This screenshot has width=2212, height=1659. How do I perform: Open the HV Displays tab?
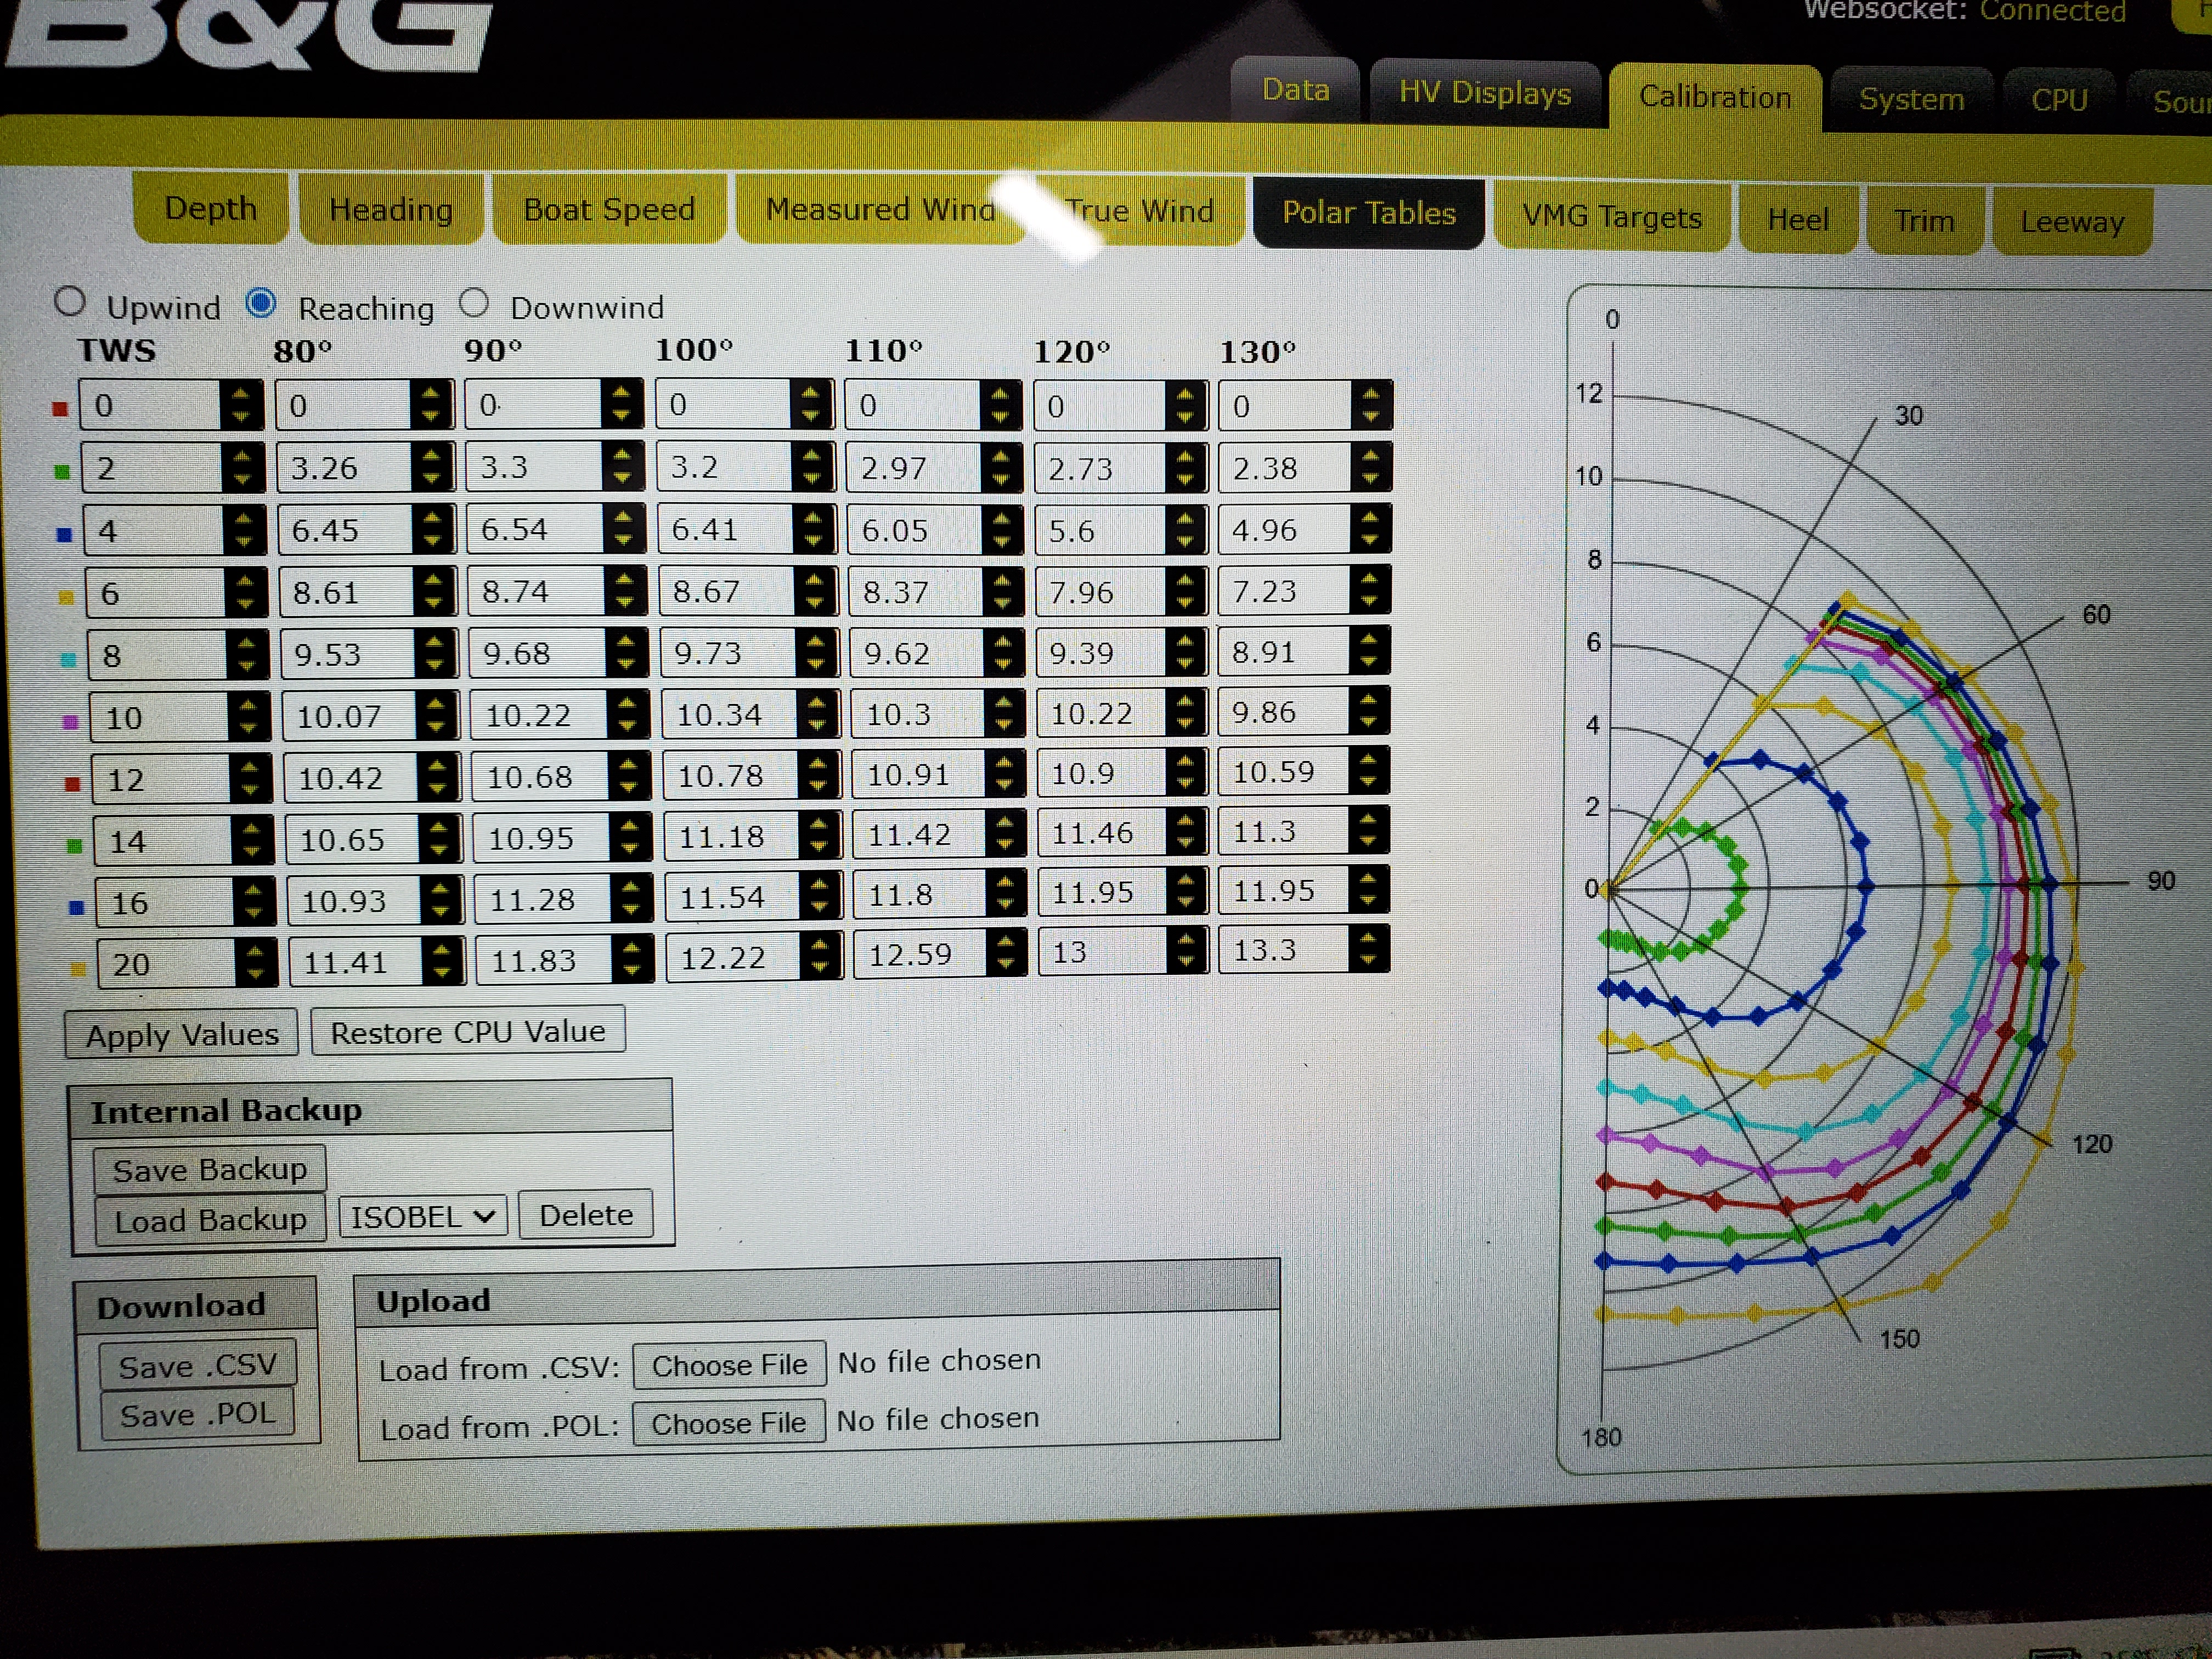(1484, 93)
